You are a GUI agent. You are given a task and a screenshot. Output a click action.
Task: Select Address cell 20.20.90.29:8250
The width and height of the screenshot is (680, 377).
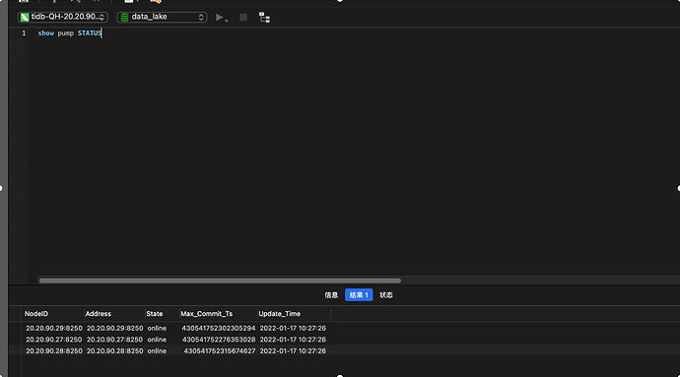pyautogui.click(x=115, y=328)
